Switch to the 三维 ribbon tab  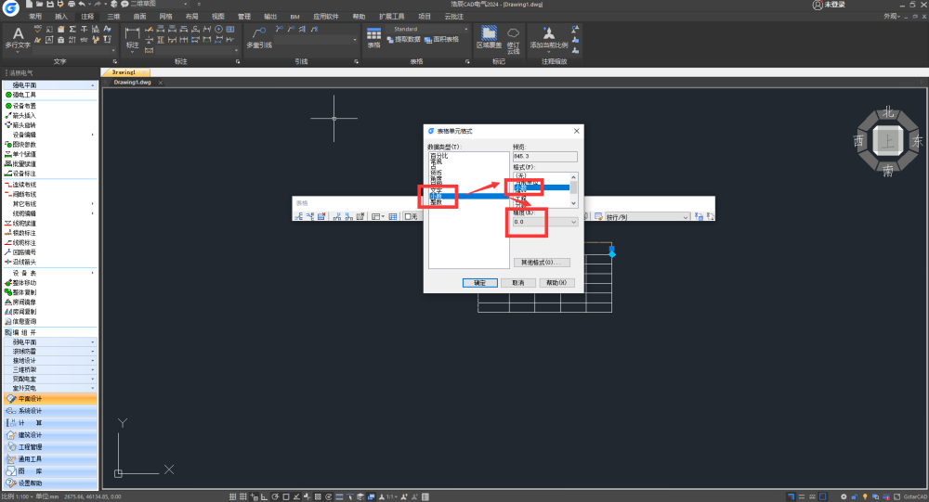[x=113, y=17]
